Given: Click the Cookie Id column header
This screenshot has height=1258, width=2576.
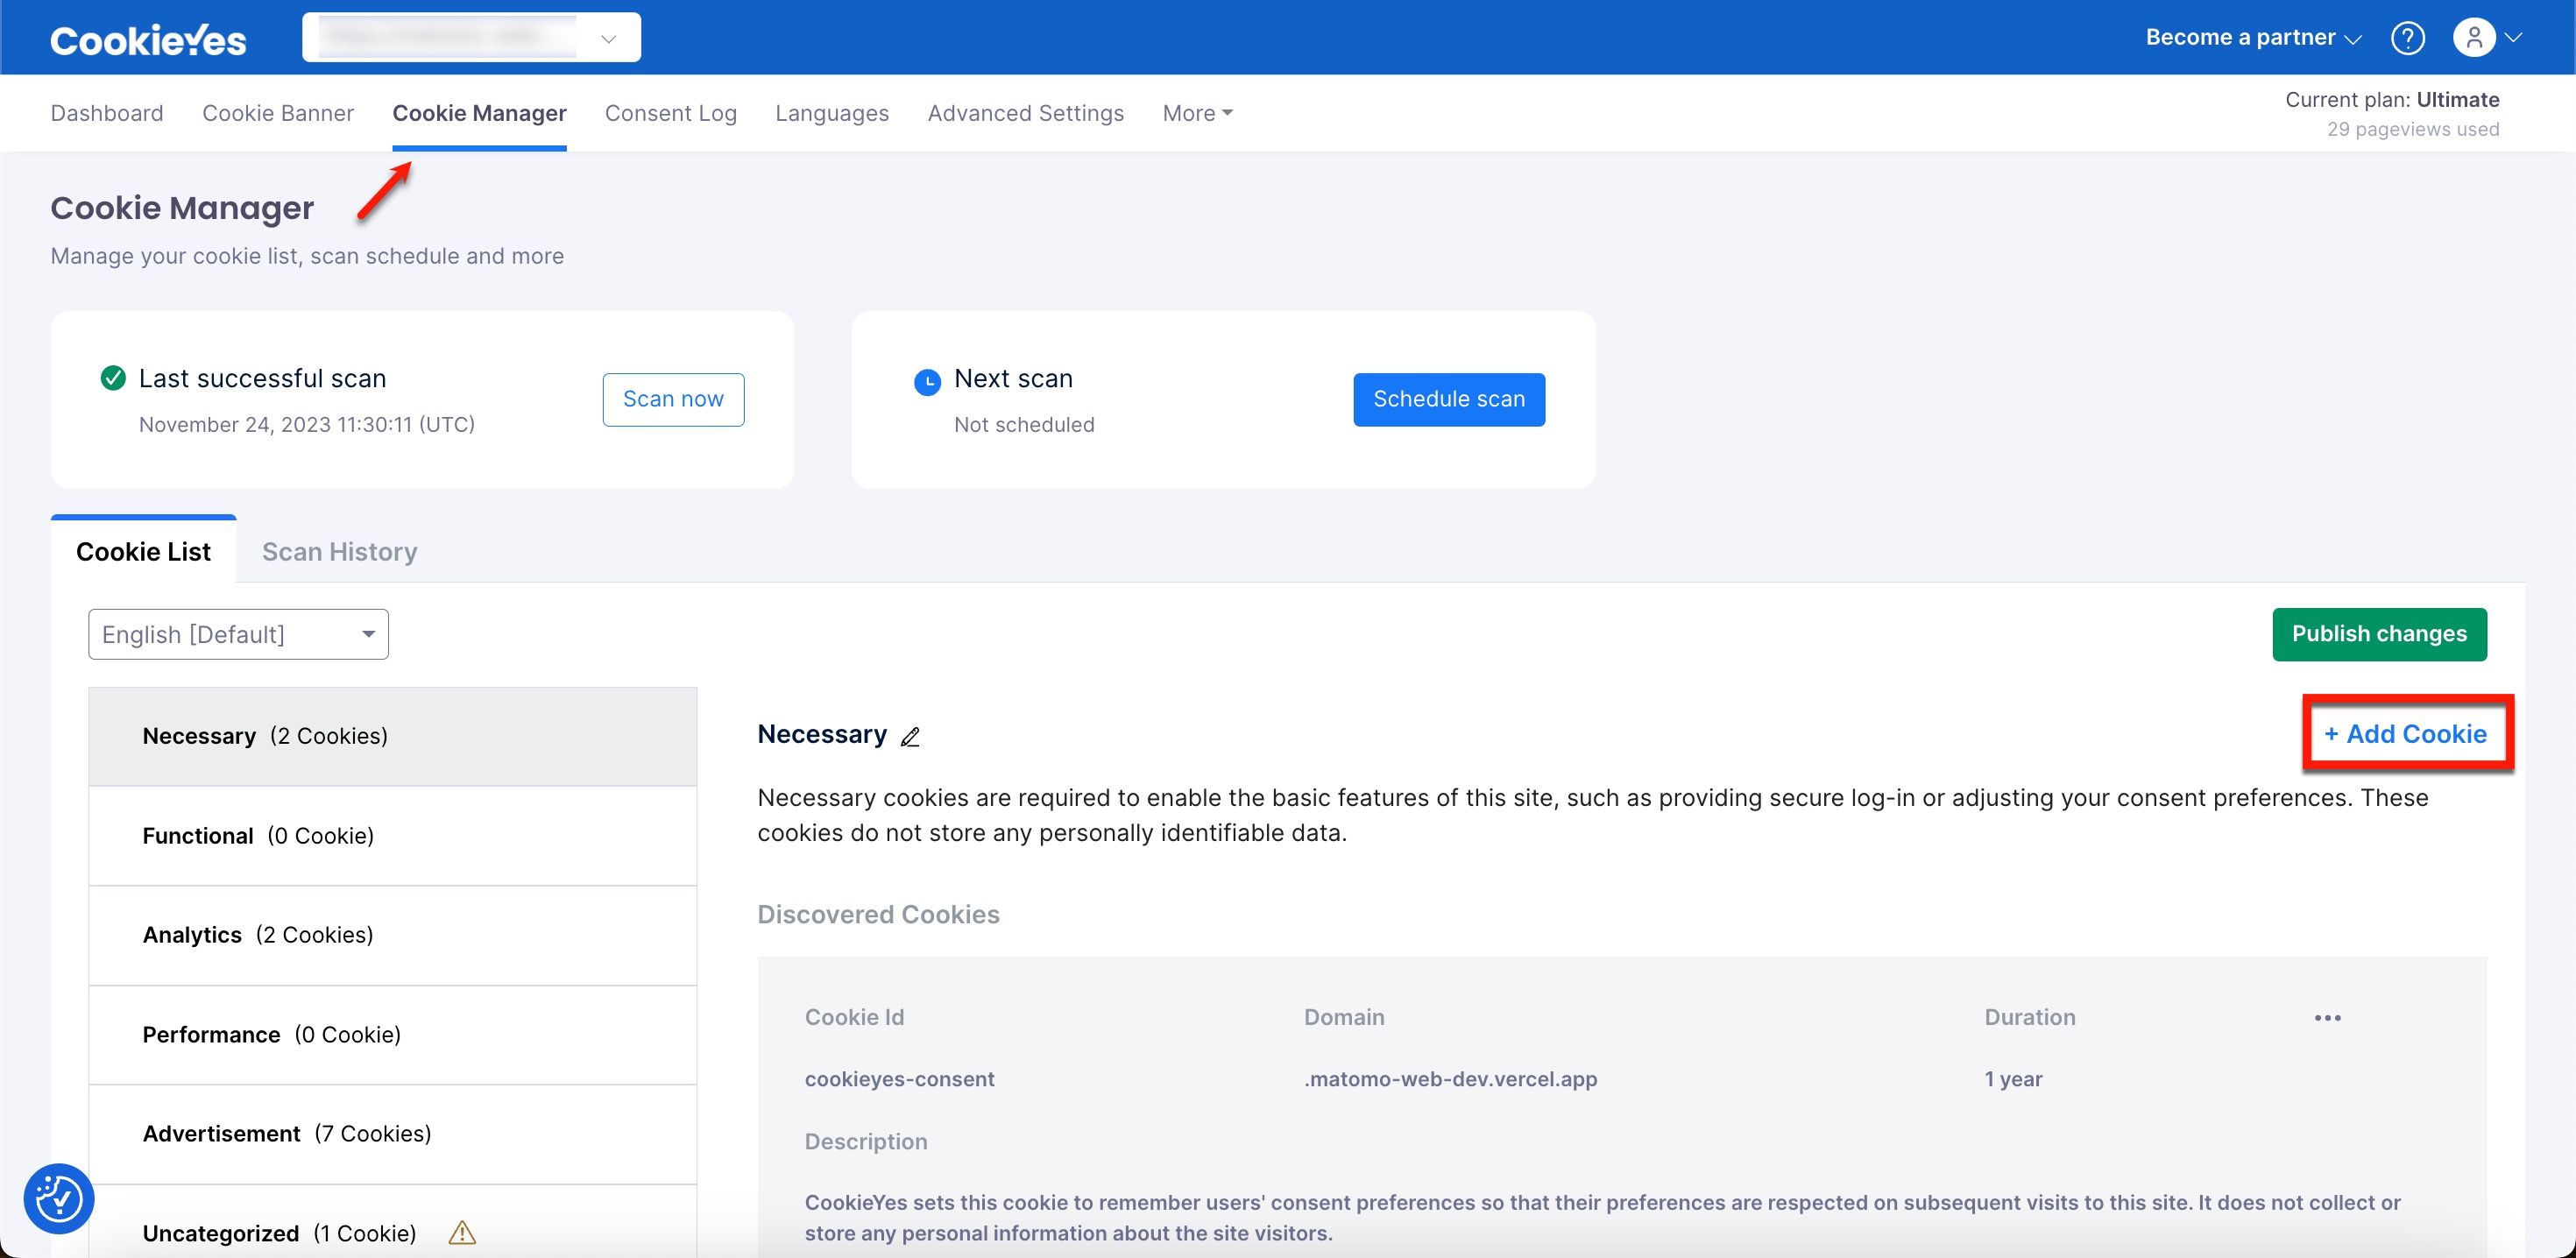Looking at the screenshot, I should (854, 1017).
